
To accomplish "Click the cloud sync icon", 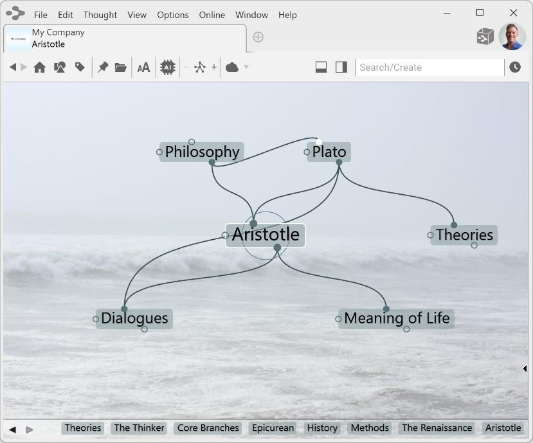I will (x=232, y=68).
